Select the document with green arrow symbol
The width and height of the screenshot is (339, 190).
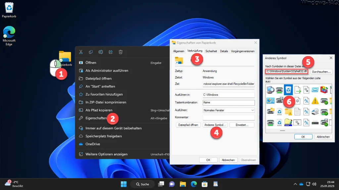click(x=298, y=90)
